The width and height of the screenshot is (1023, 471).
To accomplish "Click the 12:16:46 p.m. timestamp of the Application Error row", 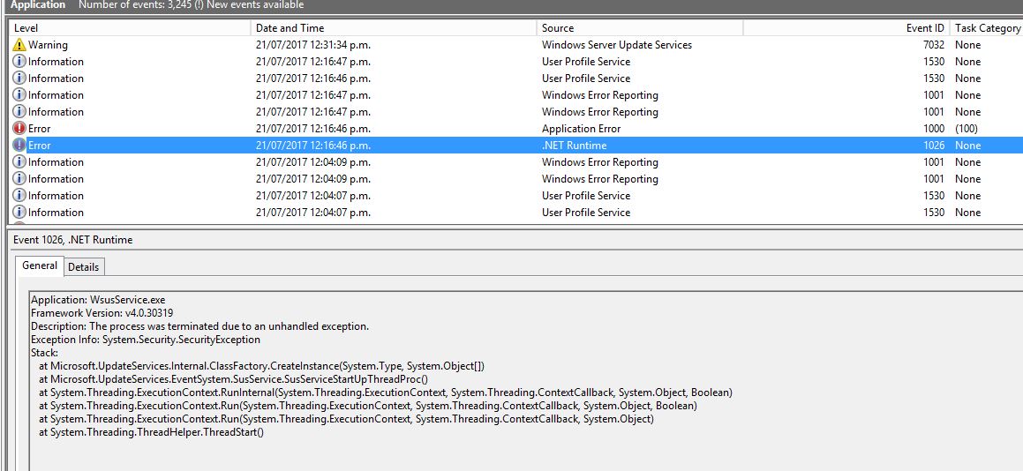I will tap(313, 129).
